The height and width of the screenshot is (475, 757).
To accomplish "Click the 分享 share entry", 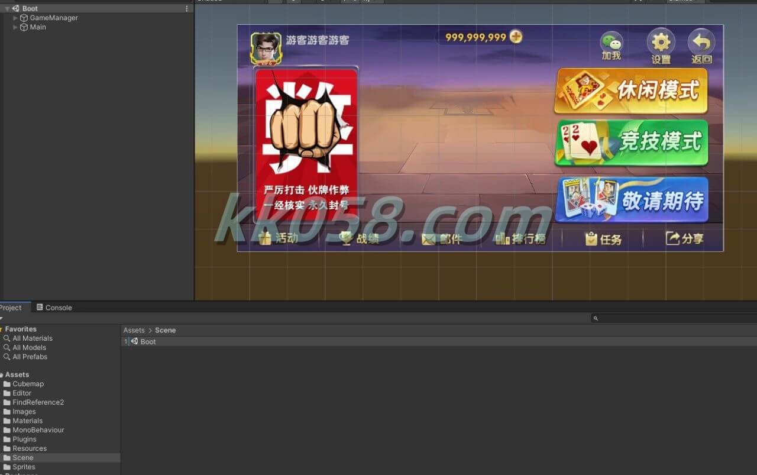I will (685, 238).
